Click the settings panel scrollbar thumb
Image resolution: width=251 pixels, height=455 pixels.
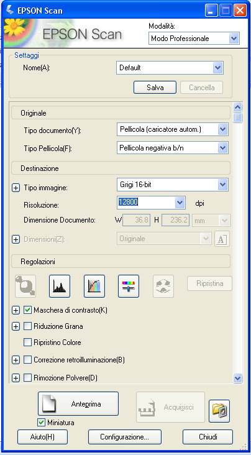238,117
